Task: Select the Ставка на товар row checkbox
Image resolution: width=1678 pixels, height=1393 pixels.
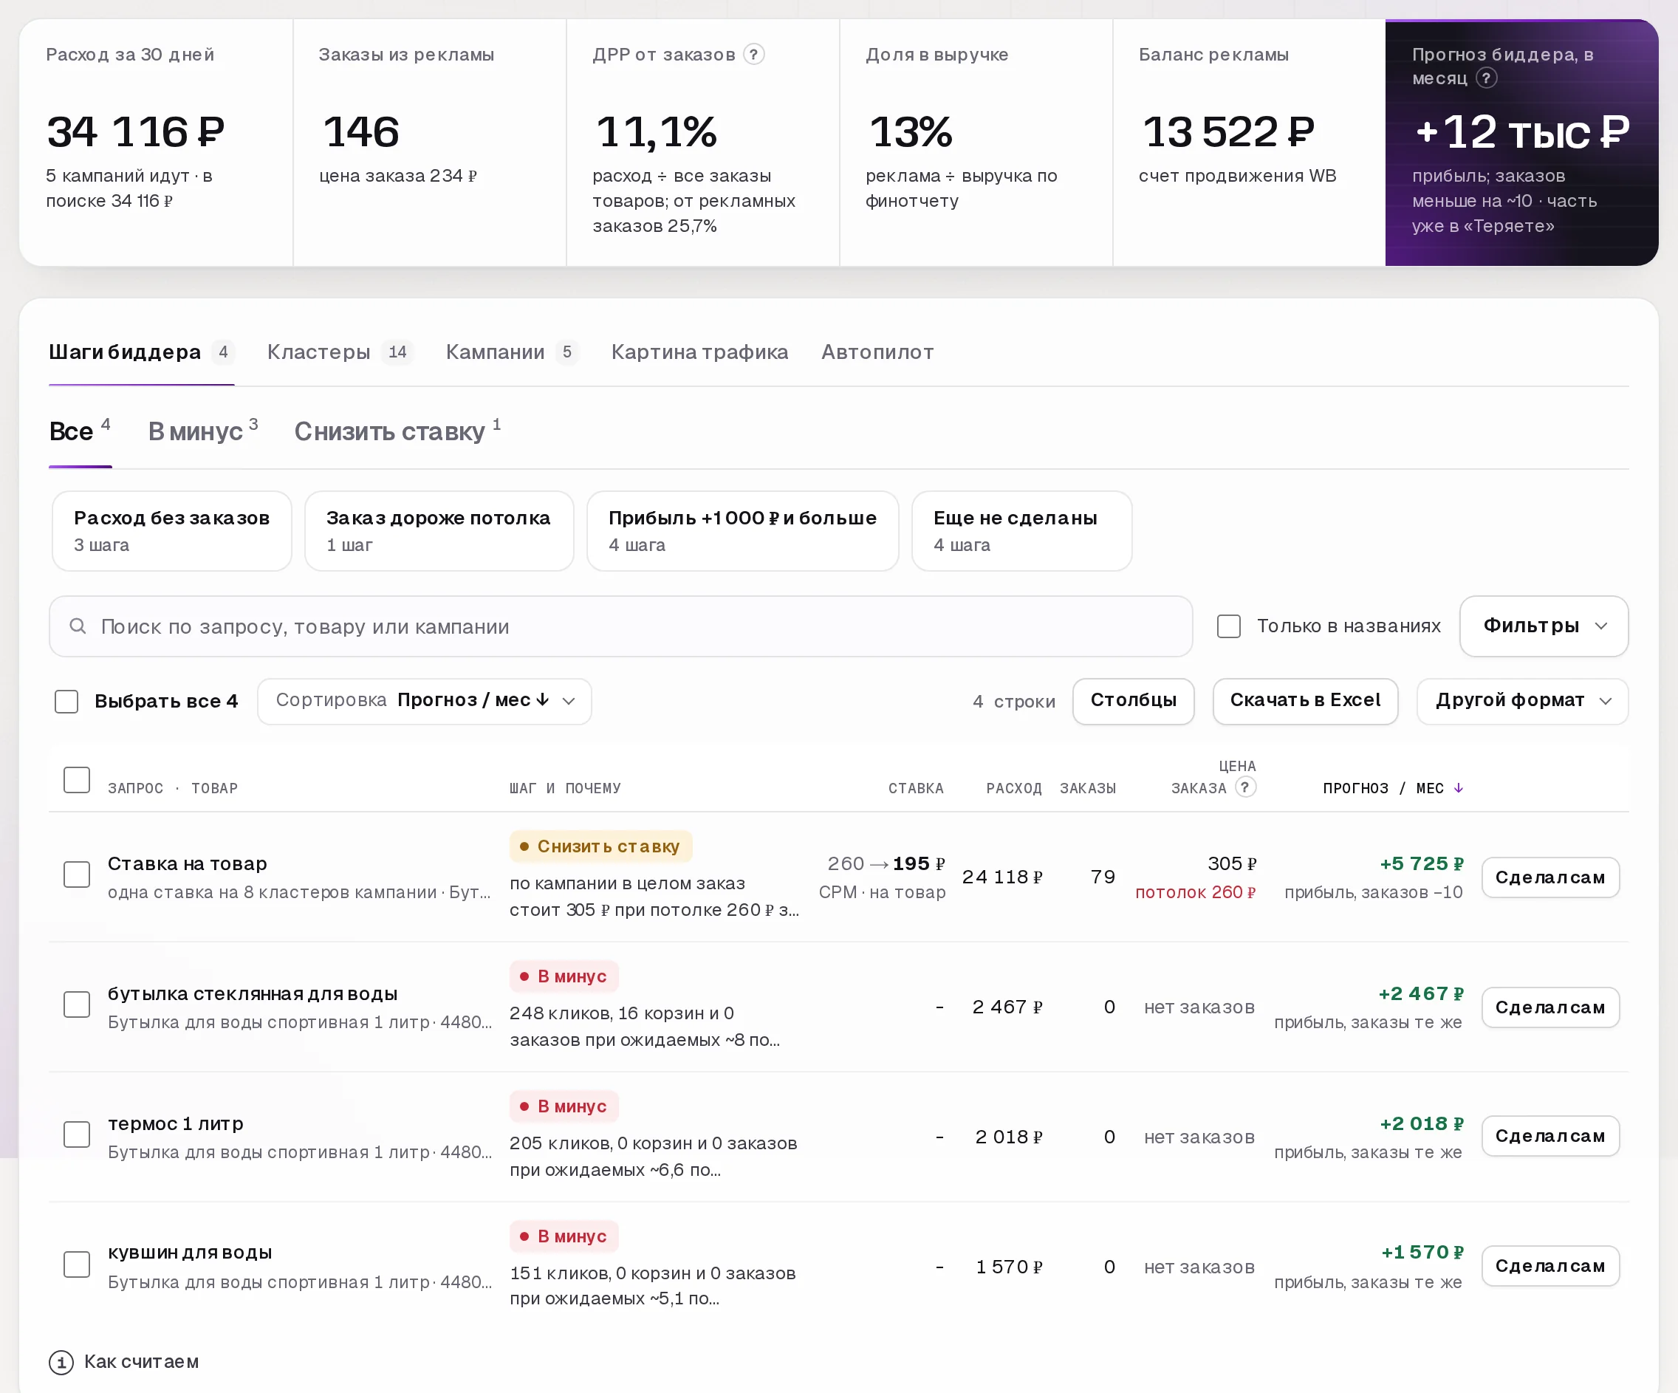Action: tap(77, 875)
